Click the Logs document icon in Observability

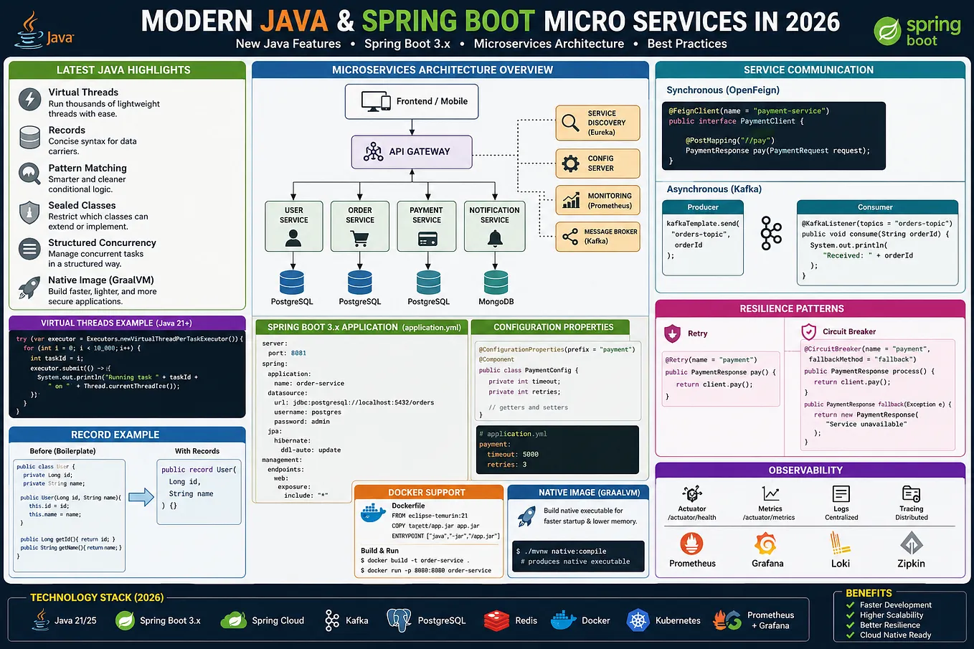(x=841, y=494)
